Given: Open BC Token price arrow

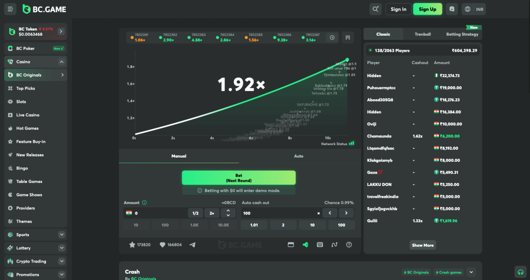Looking at the screenshot, I should (x=61, y=32).
